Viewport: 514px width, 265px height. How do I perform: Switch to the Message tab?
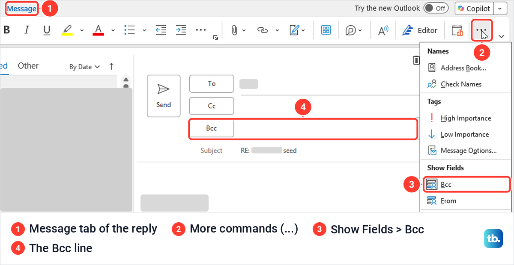[22, 9]
